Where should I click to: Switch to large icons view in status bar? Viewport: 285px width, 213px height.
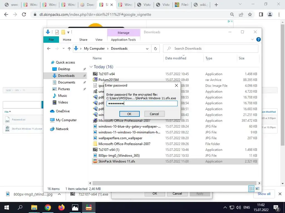click(257, 189)
